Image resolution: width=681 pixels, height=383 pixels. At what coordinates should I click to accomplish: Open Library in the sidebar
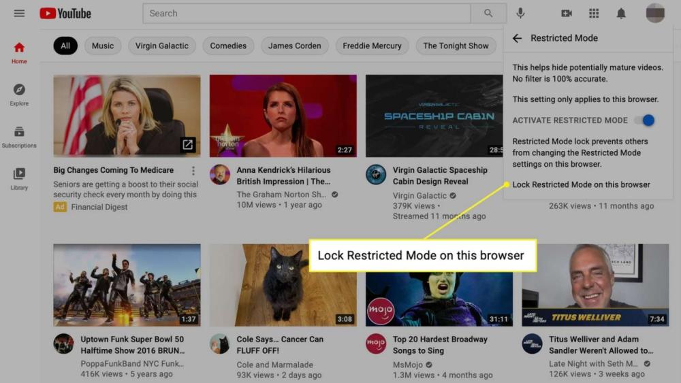point(19,179)
